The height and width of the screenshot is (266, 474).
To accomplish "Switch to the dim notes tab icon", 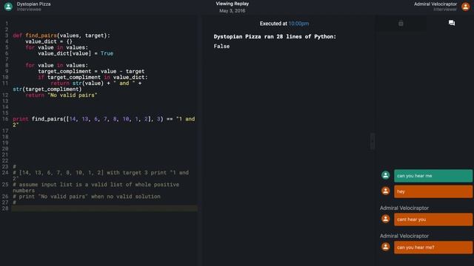I will [x=401, y=23].
